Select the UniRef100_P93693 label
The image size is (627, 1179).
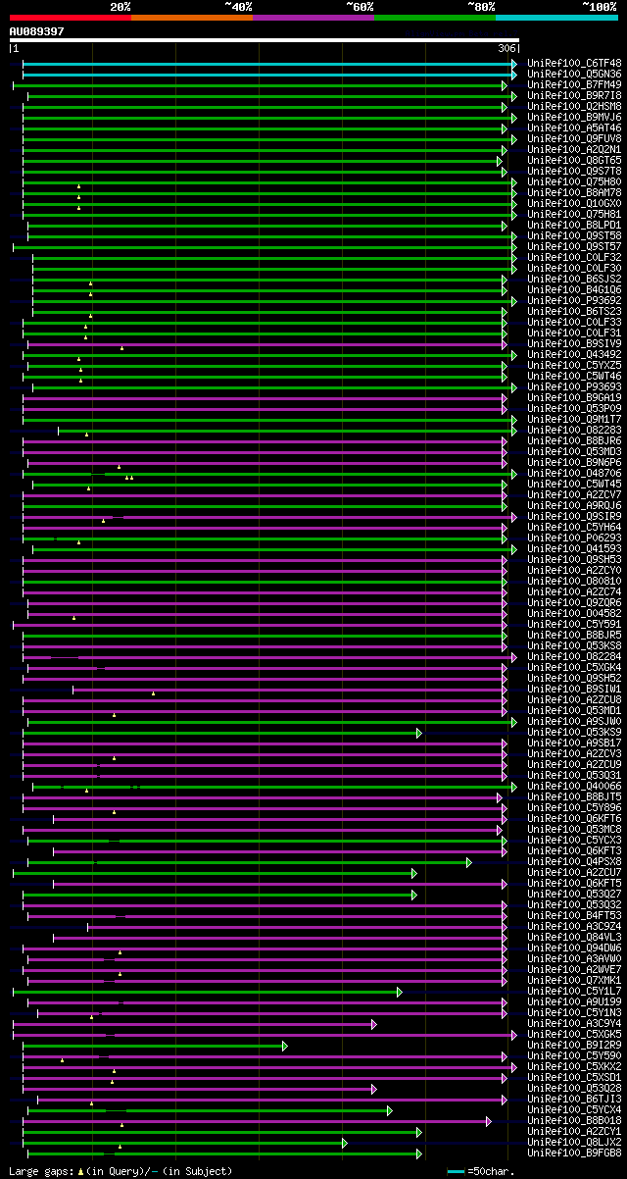[574, 386]
